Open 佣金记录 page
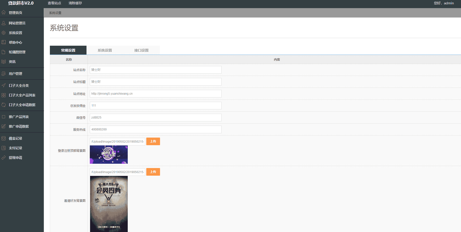 [x=16, y=138]
